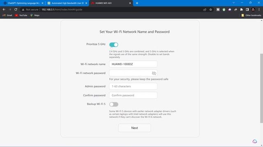Open the Other bookmarks folder
263x147 pixels.
(x=251, y=16)
